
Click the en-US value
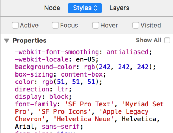(85, 59)
